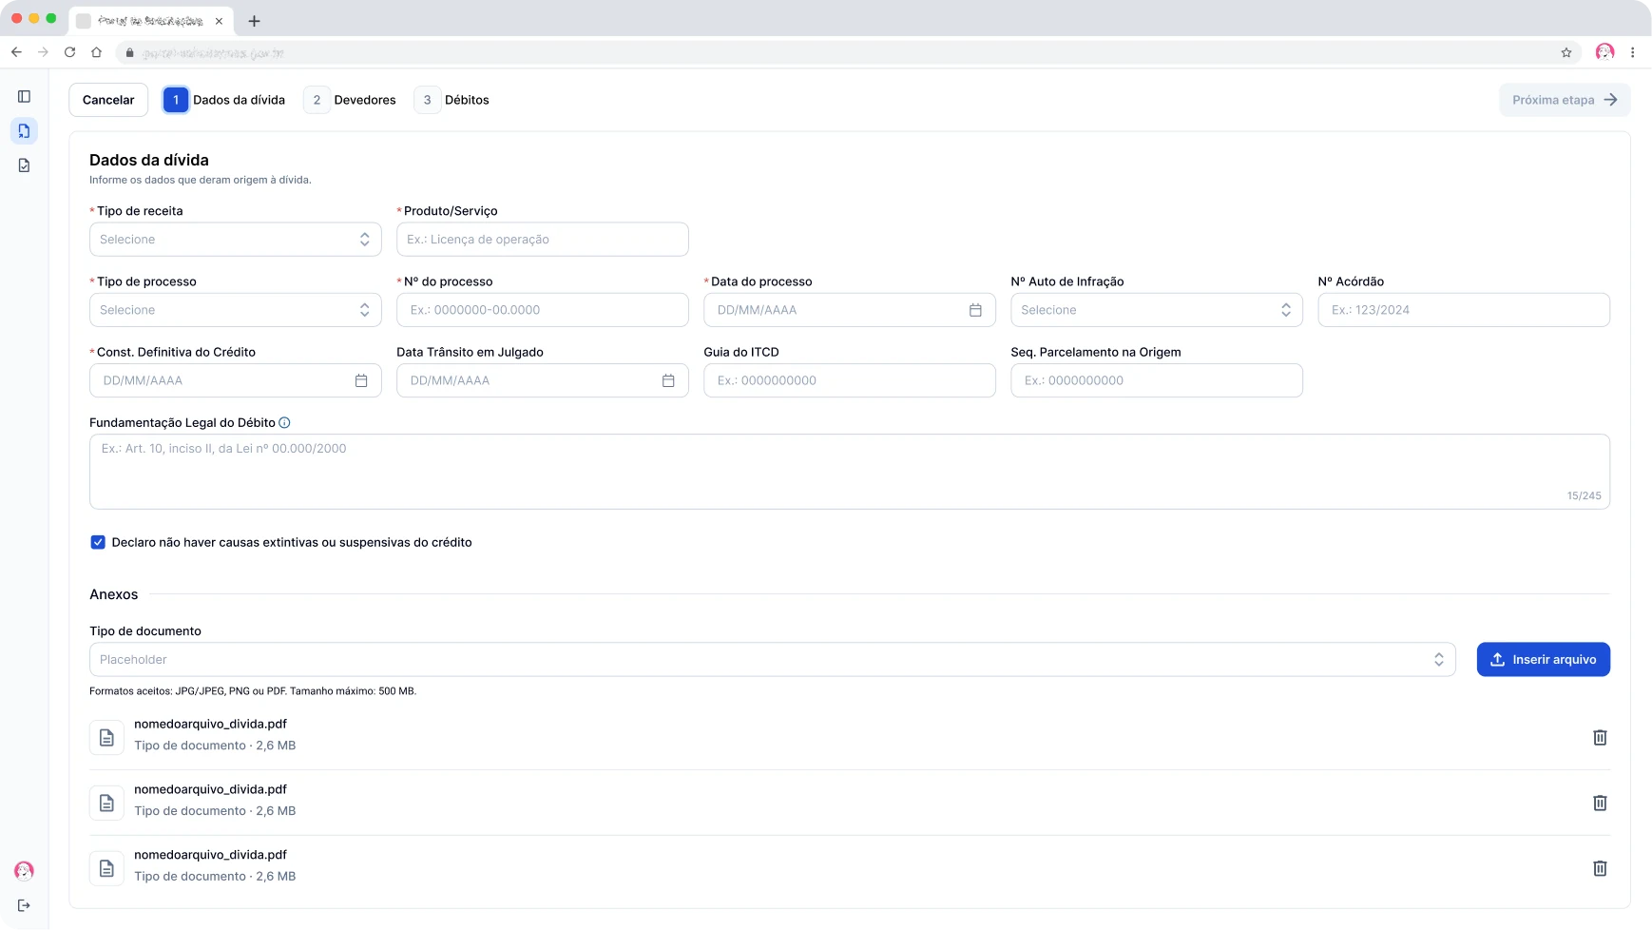Open the sidebar user avatar
The height and width of the screenshot is (930, 1652).
point(24,870)
